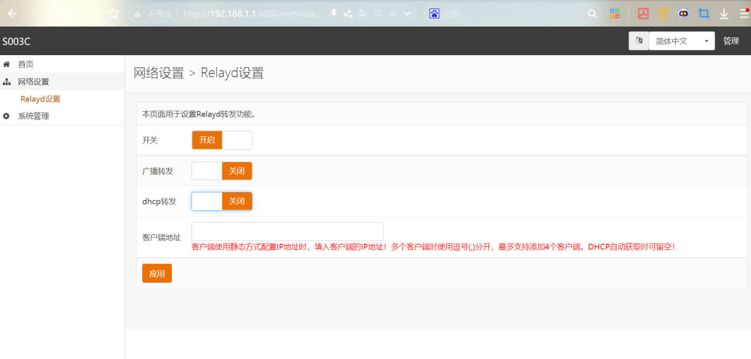Screen dimensions: 751x359
Task: Enable night mode moon icon
Action: [x=663, y=14]
